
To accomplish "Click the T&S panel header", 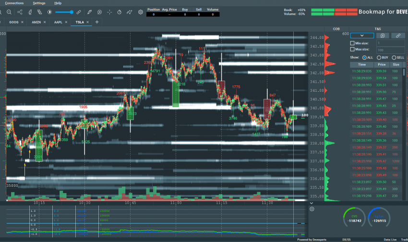I will click(x=378, y=29).
